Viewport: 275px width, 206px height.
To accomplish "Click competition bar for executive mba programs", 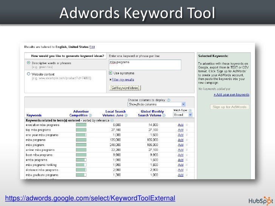I will point(81,125).
